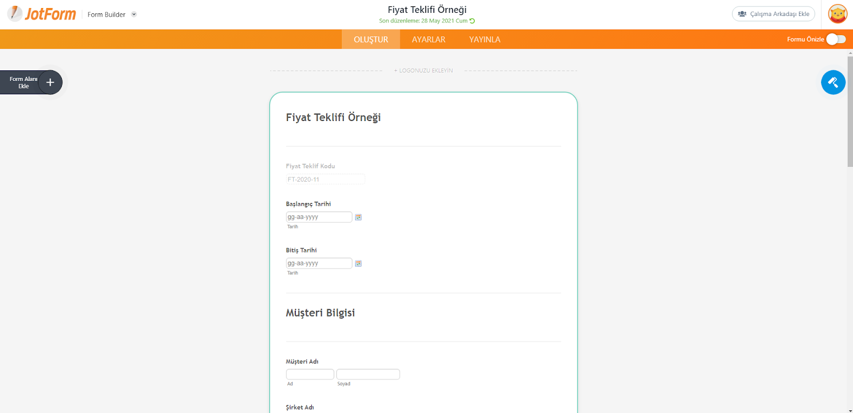Select the Fiyat Teklifi Örneği form heading
The image size is (853, 413).
coord(333,117)
